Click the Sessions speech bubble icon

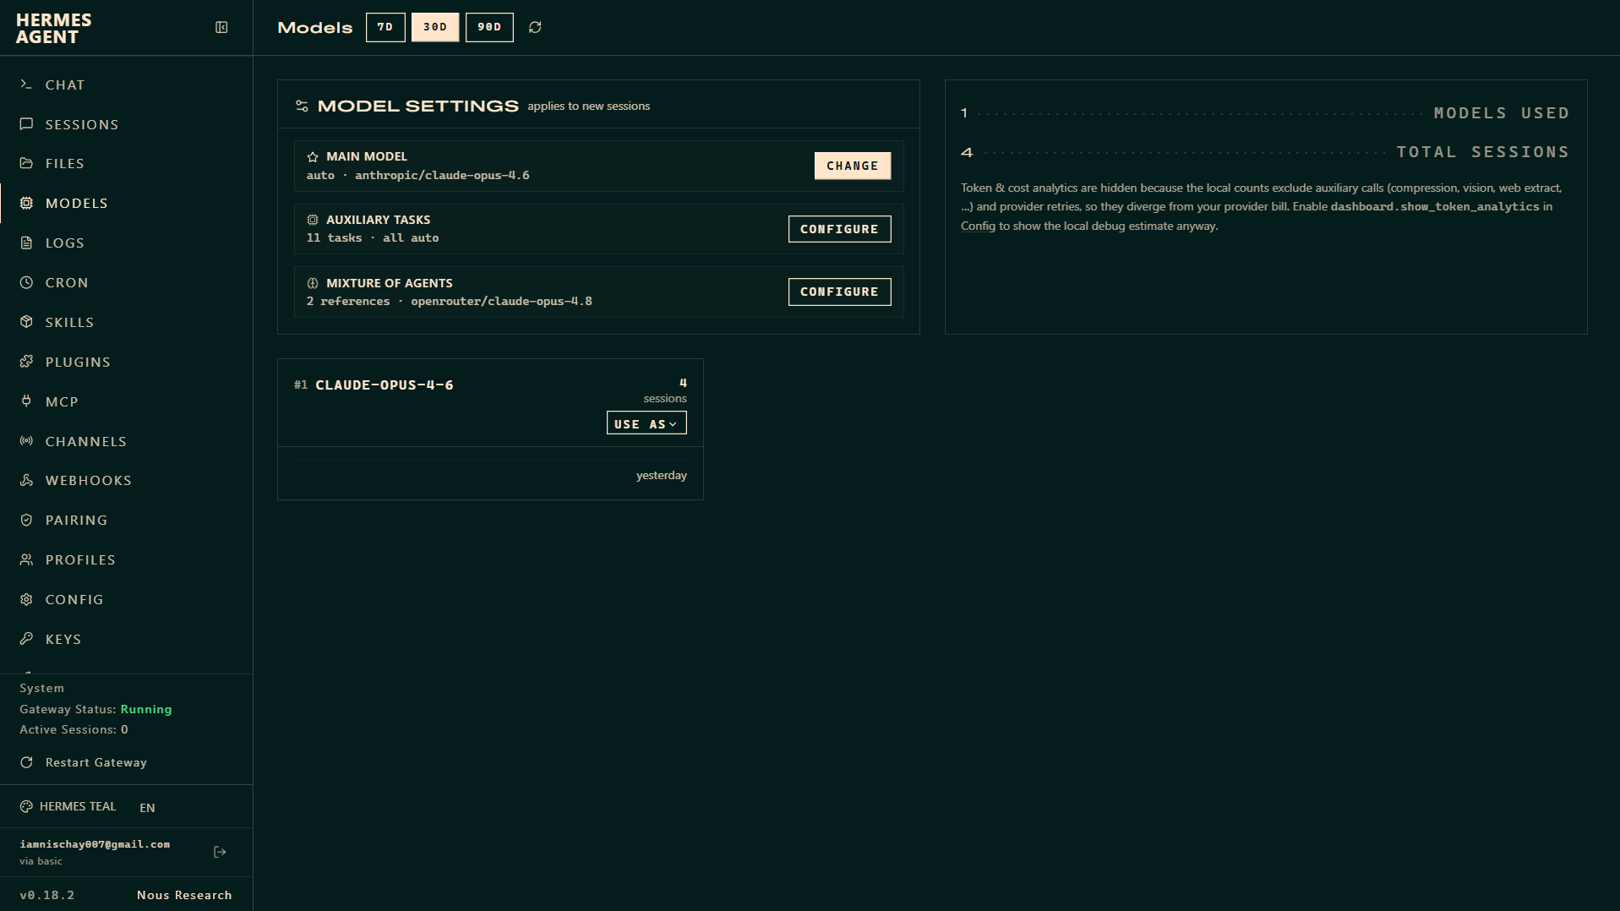pyautogui.click(x=26, y=124)
